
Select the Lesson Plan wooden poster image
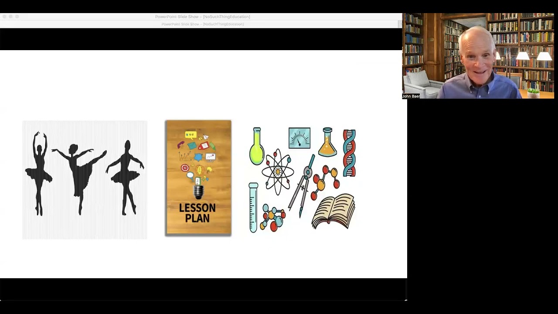[198, 178]
